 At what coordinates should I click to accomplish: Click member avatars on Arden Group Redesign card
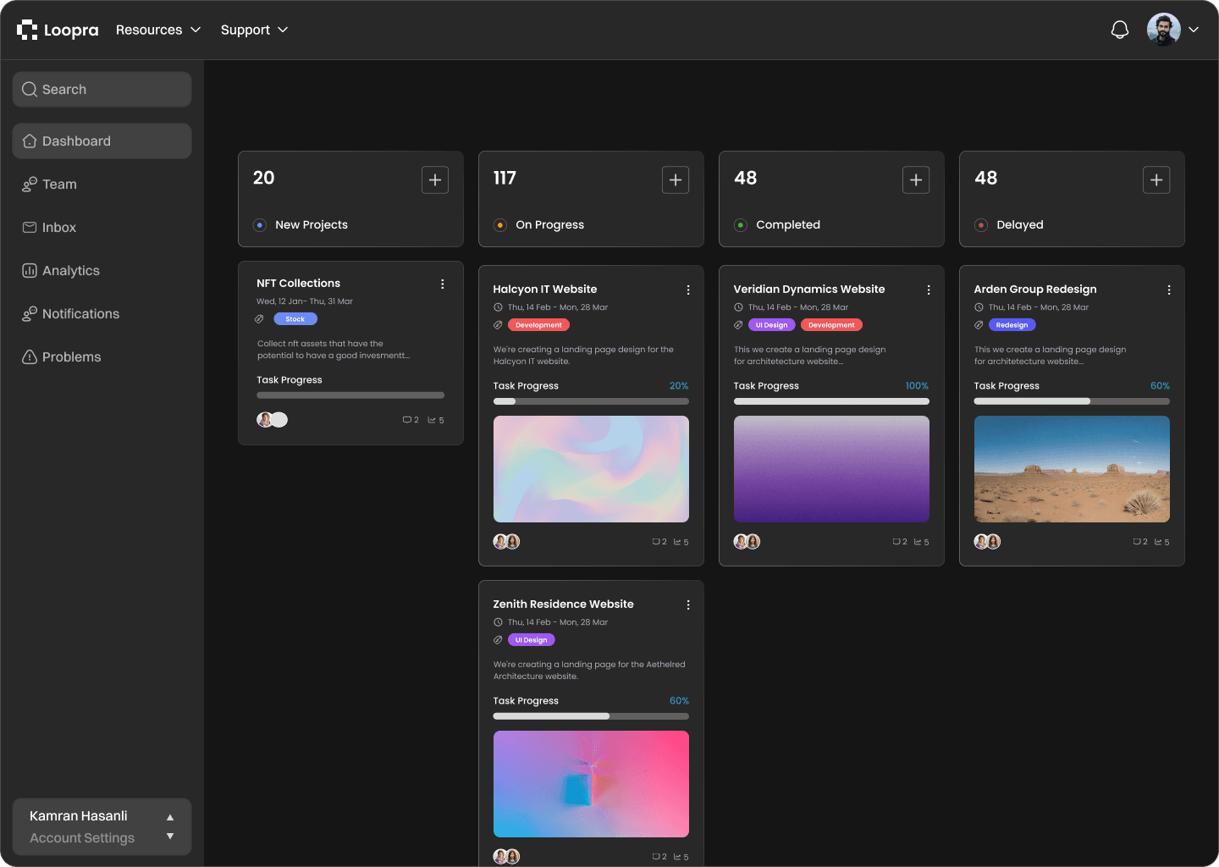click(x=987, y=541)
